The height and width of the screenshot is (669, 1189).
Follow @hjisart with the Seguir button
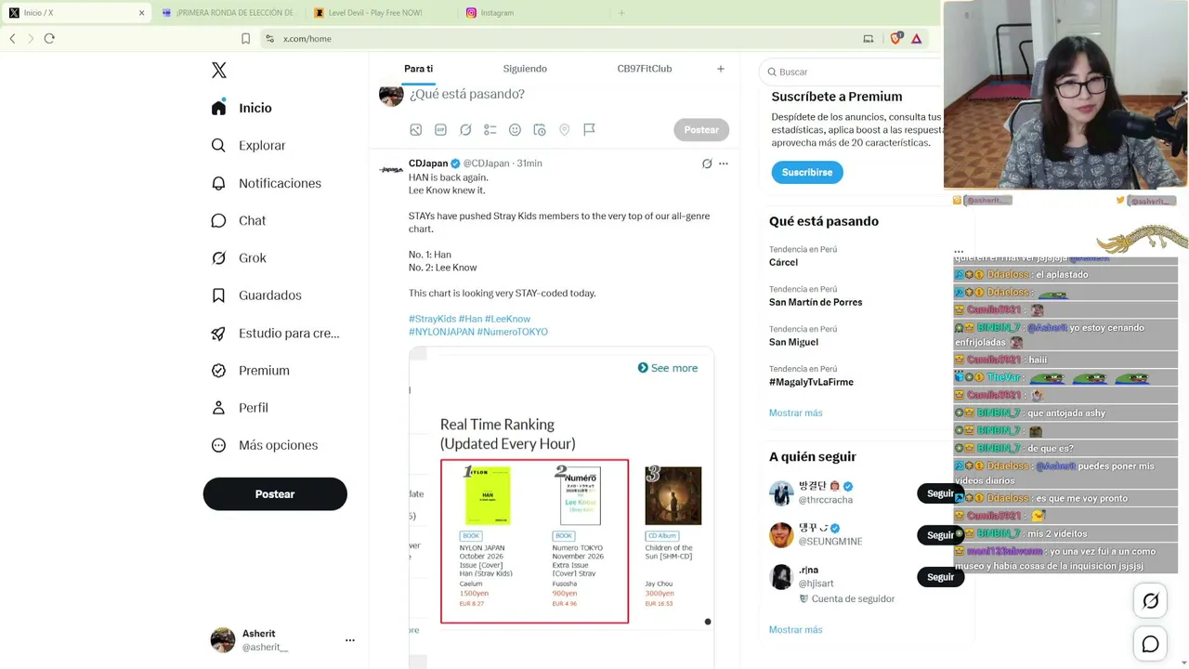(x=940, y=577)
